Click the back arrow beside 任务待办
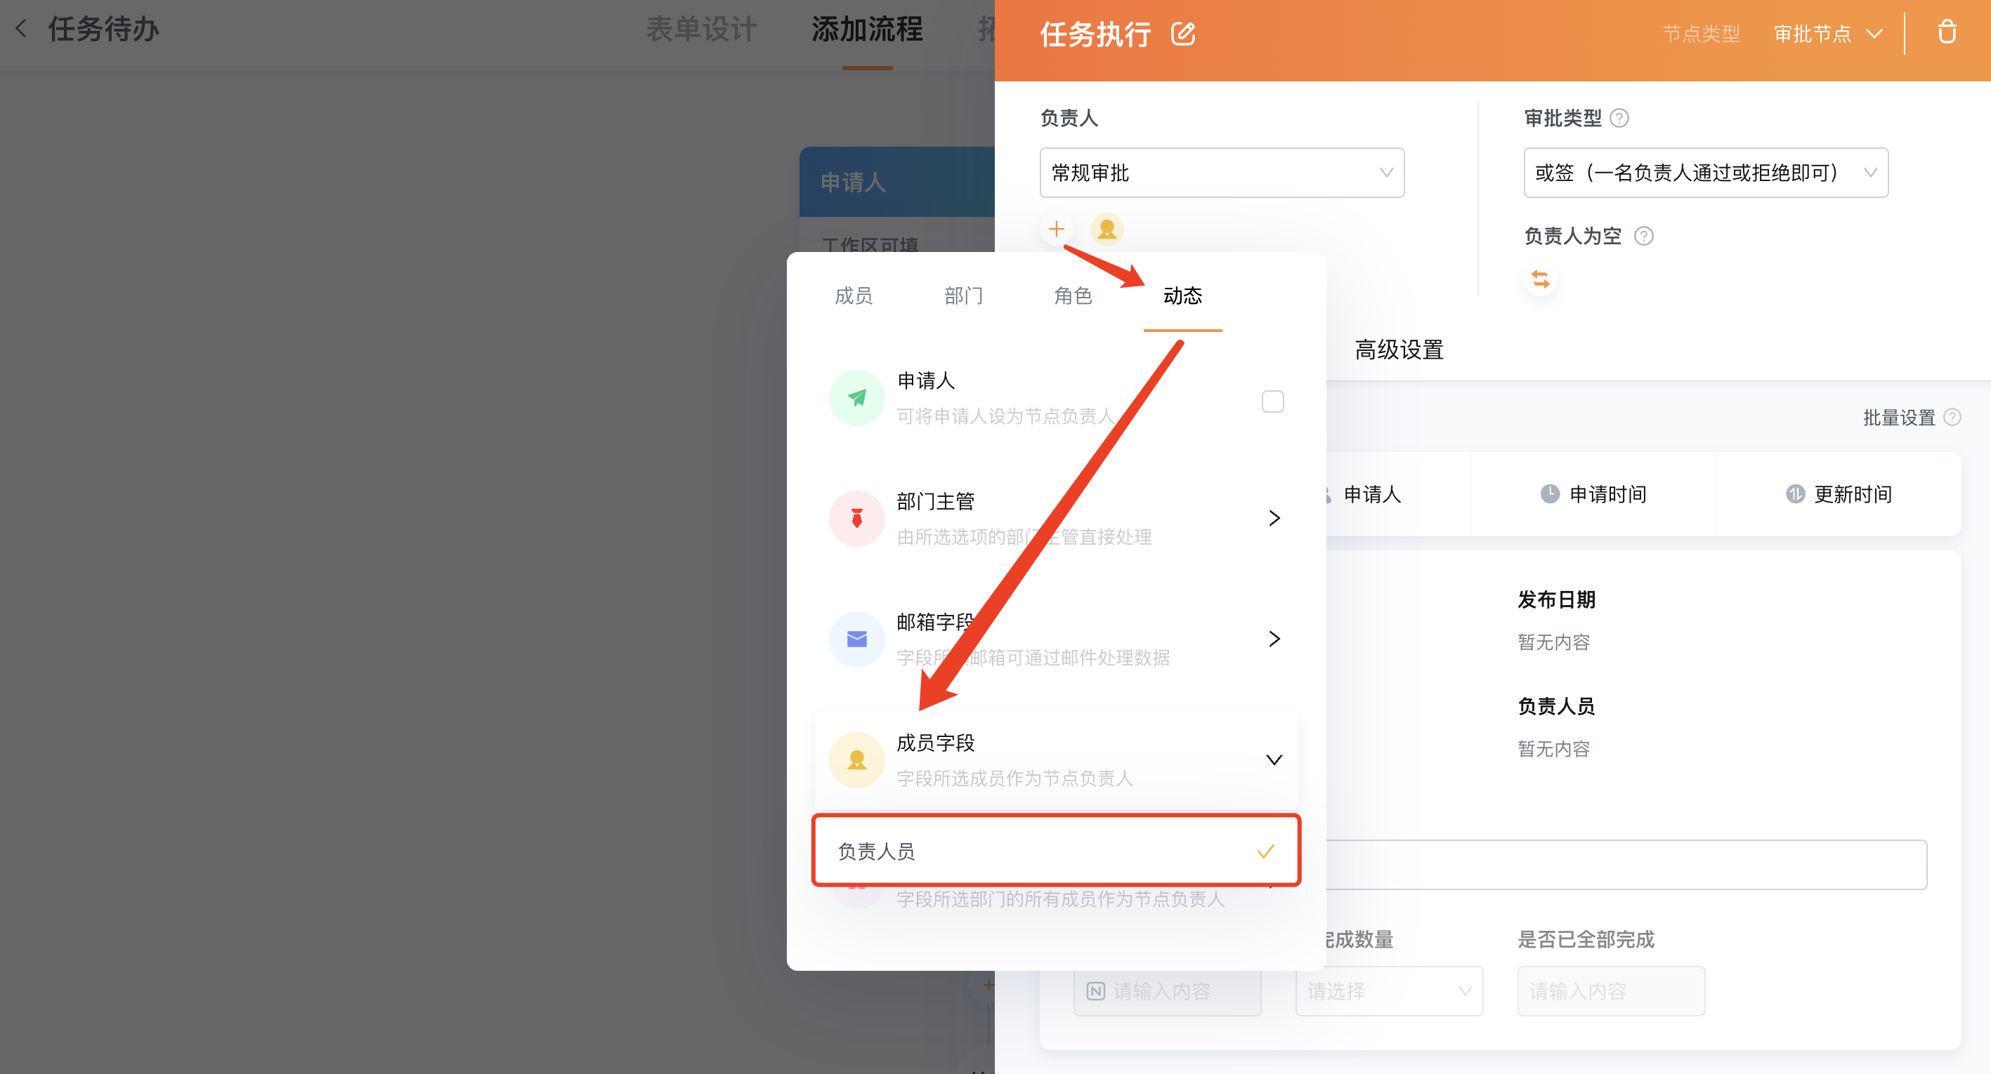1991x1074 pixels. [x=22, y=29]
